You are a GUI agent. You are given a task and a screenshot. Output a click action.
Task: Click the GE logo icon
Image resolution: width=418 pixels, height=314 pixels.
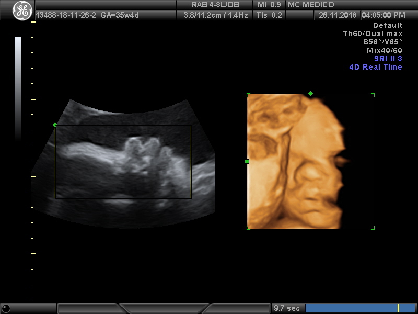coord(22,10)
